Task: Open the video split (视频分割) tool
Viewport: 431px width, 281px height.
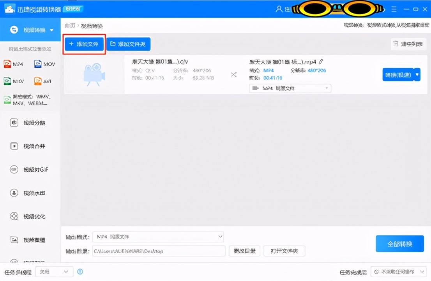Action: point(27,123)
